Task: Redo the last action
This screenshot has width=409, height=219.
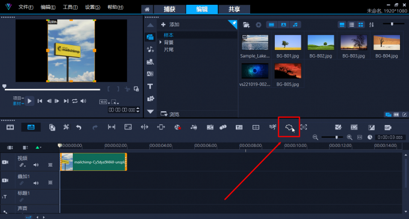Action: pyautogui.click(x=95, y=127)
